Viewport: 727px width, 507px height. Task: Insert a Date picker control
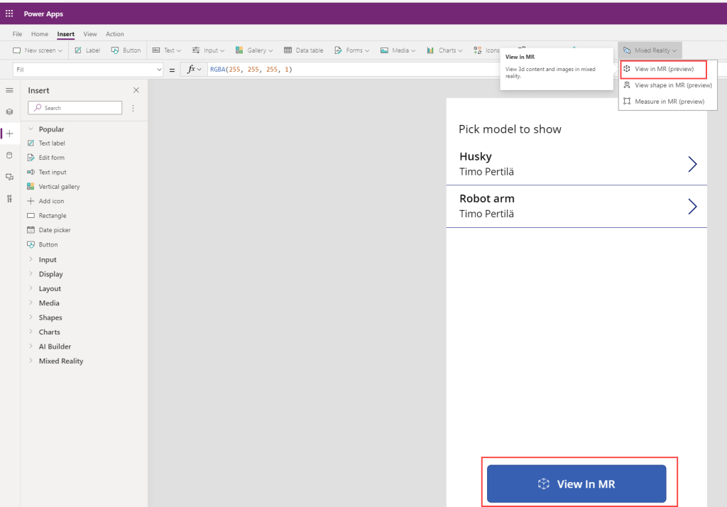[54, 230]
